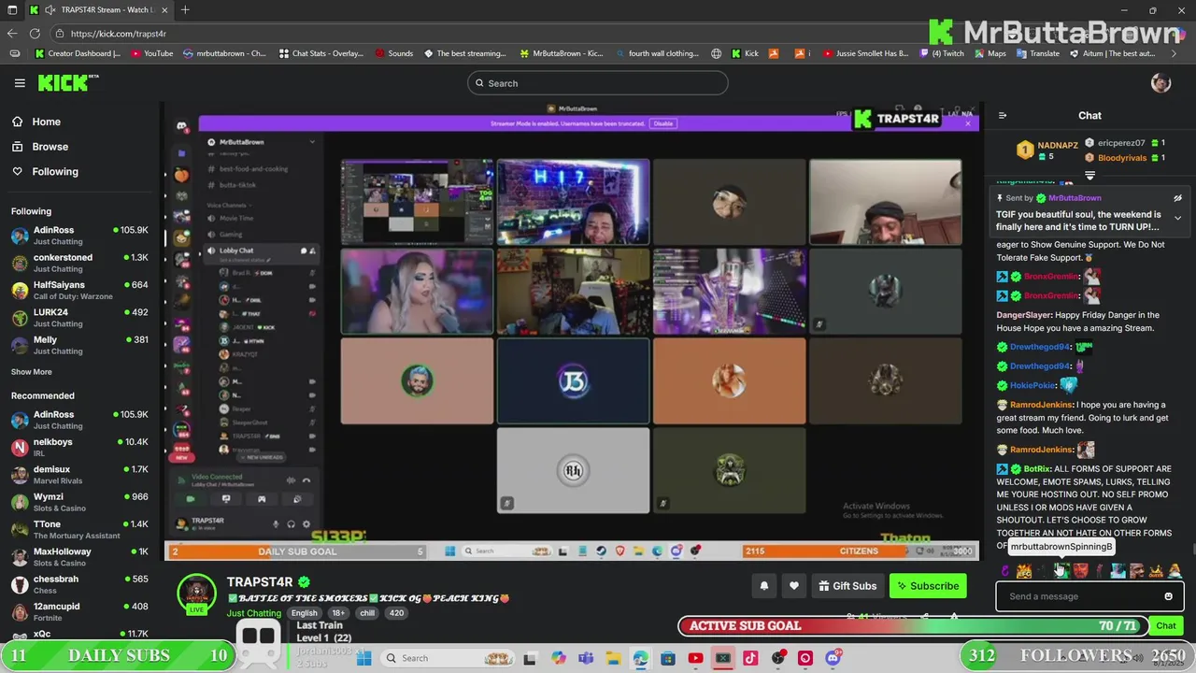Screen dimensions: 1196x673
Task: Expand the gift leaderboard using the chevron handle
Action: click(x=1089, y=176)
